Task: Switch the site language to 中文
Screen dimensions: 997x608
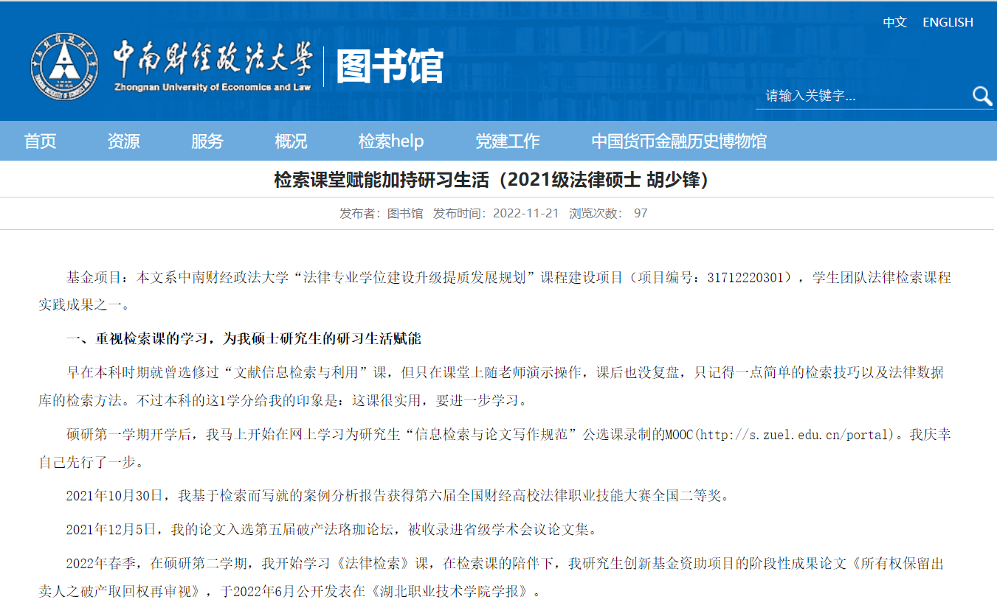Action: tap(894, 22)
